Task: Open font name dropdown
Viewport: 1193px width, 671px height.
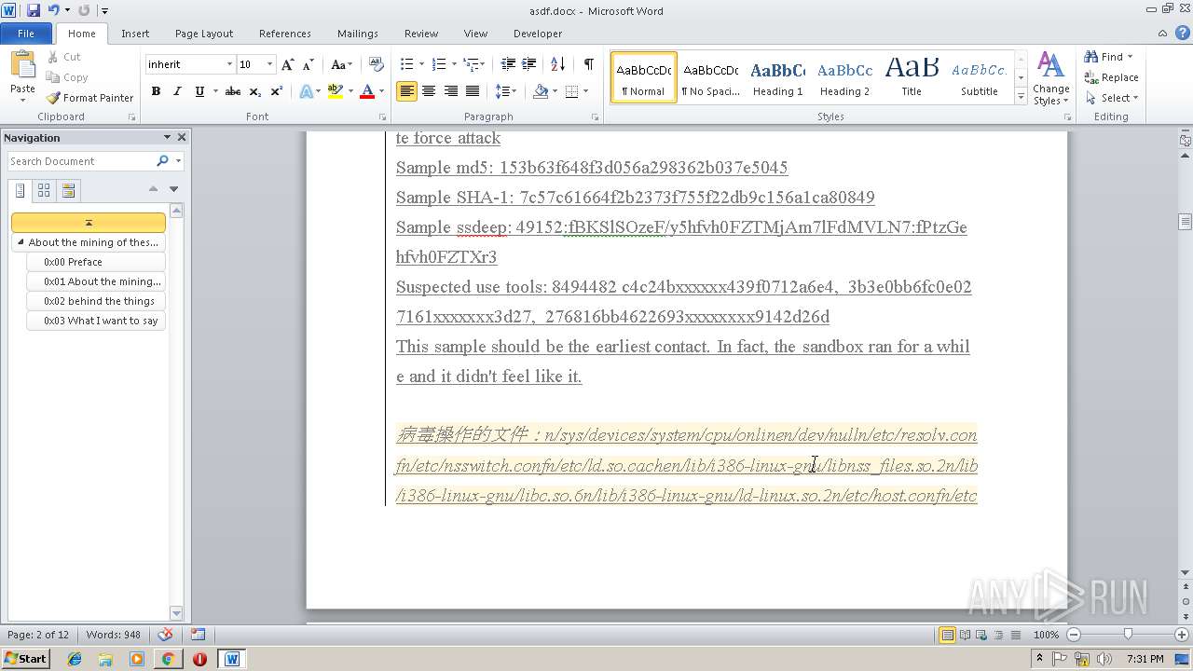Action: (229, 64)
